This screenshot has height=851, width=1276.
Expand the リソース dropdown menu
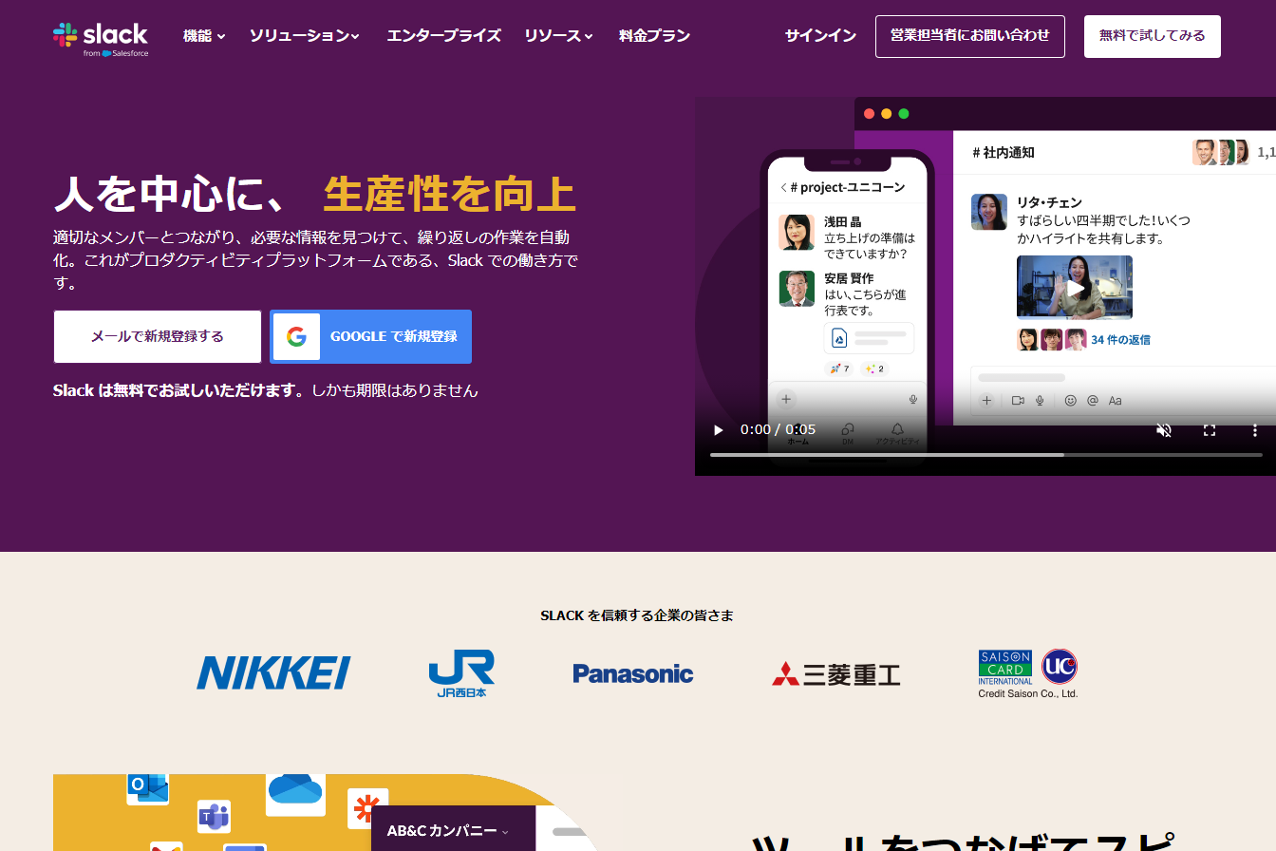pos(558,36)
